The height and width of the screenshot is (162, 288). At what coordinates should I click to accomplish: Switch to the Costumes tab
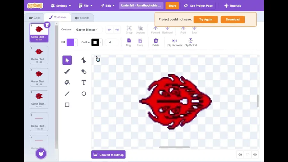58,17
